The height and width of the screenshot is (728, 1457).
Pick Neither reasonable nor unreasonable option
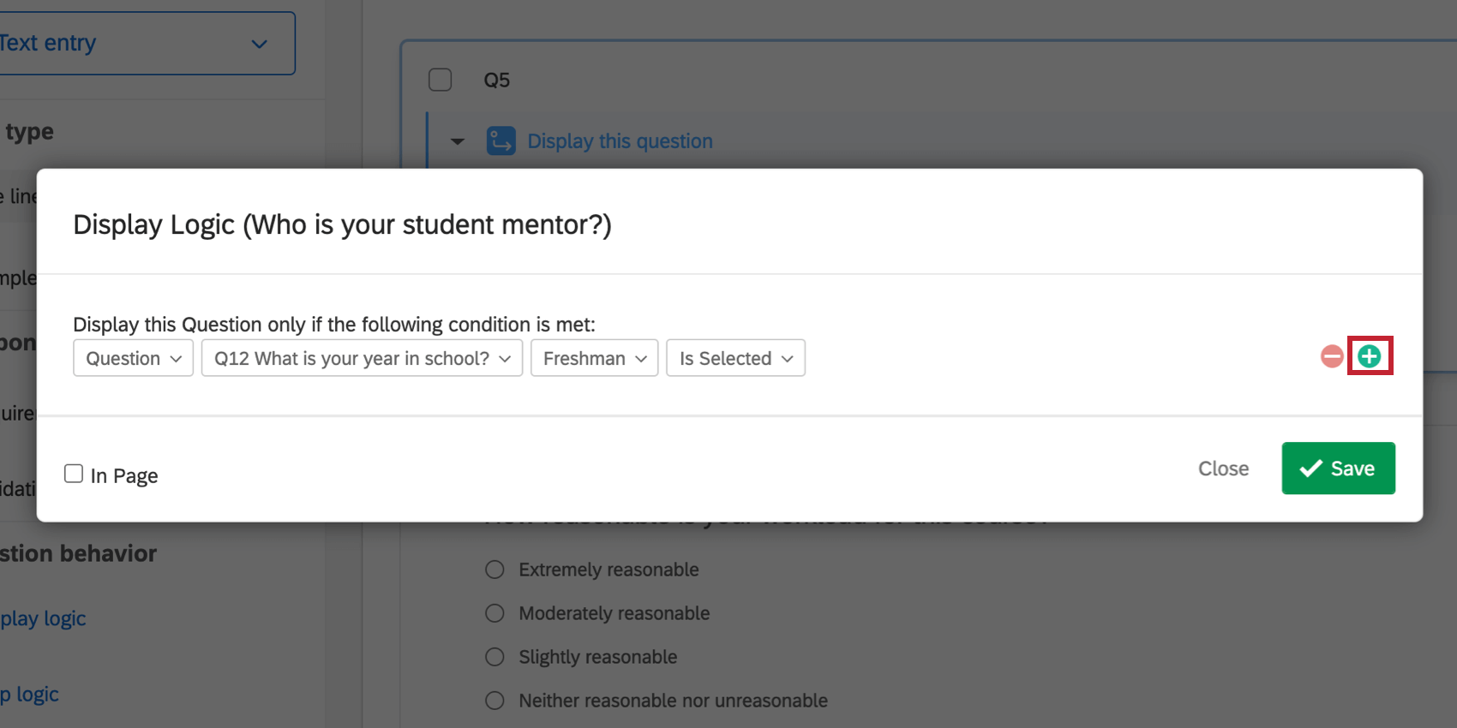[x=495, y=701]
